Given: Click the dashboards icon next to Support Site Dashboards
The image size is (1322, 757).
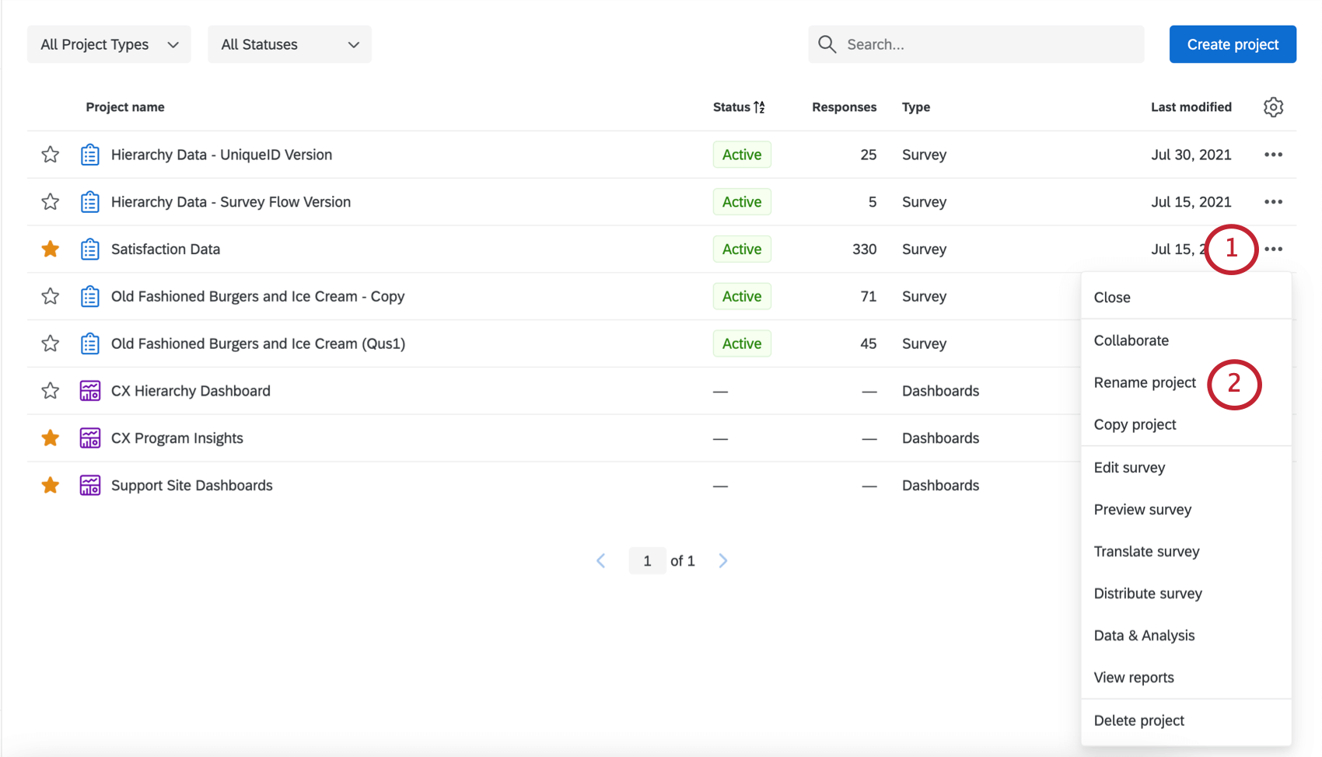Looking at the screenshot, I should (89, 485).
